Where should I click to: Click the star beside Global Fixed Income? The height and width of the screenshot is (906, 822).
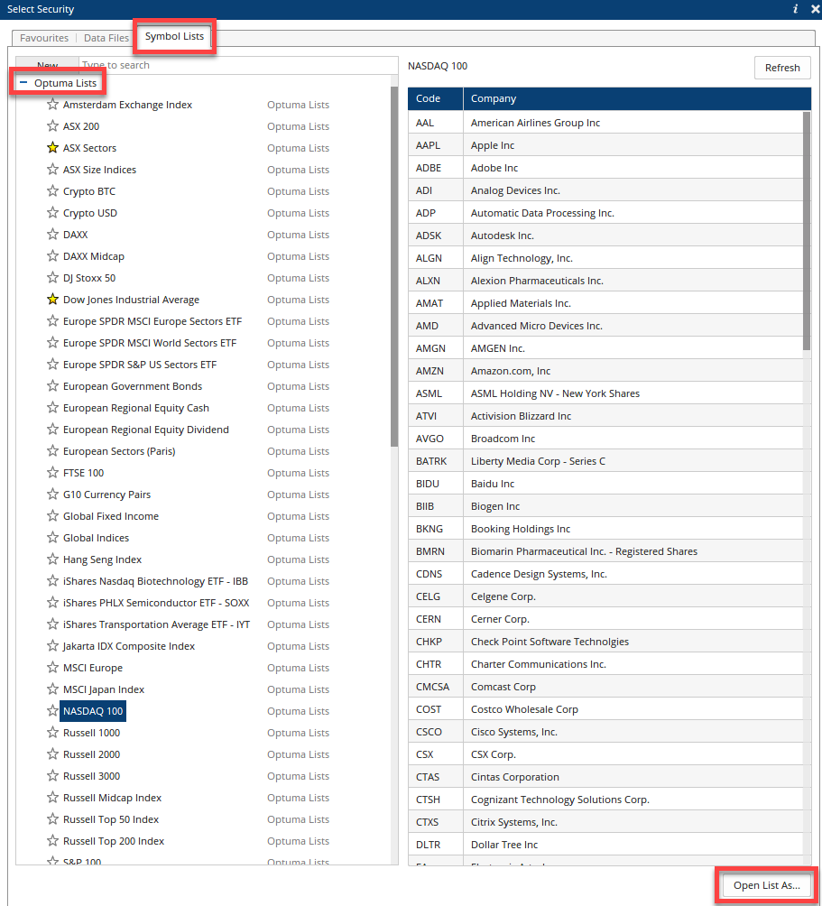tap(52, 516)
